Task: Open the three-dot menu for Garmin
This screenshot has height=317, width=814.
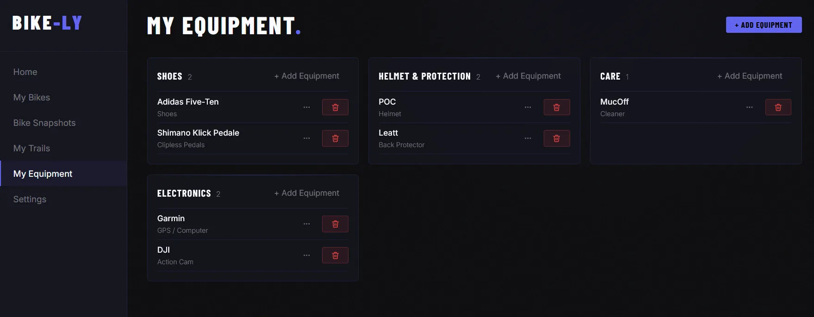Action: tap(306, 224)
